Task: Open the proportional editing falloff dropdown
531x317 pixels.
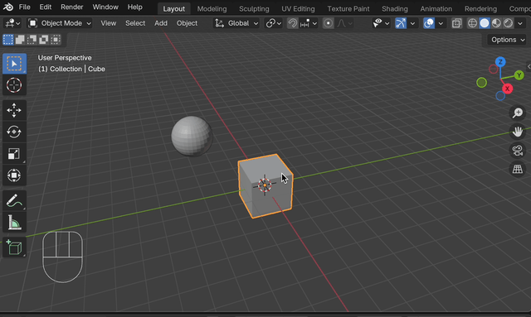Action: click(345, 23)
